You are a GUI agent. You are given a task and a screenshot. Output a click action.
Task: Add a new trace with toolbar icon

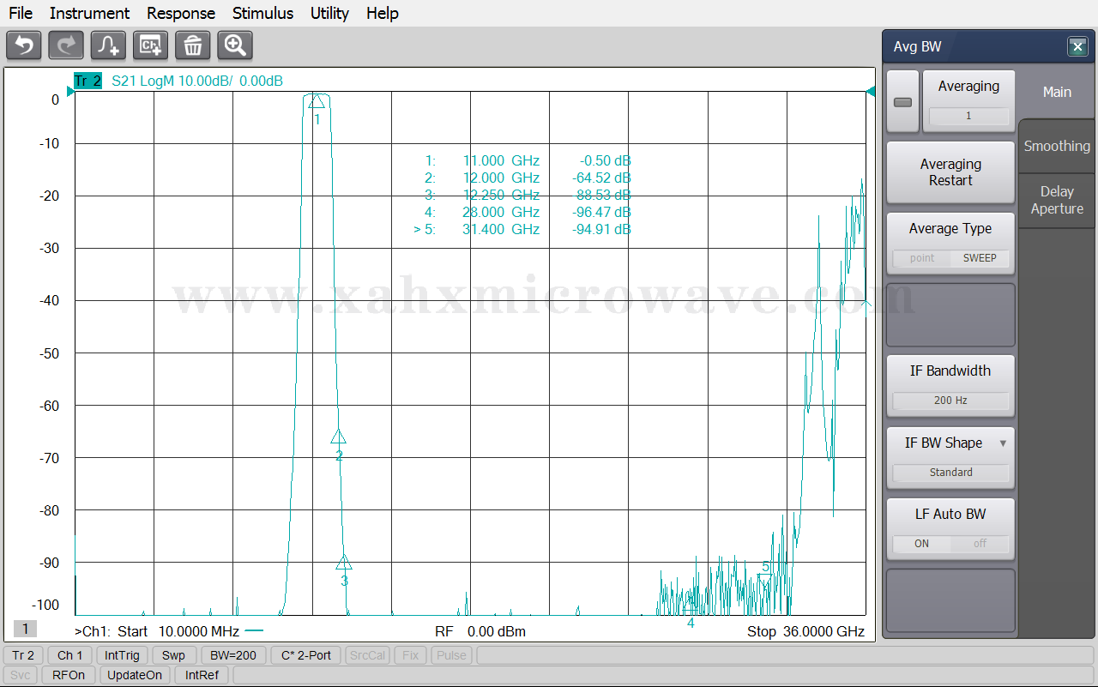tap(108, 45)
